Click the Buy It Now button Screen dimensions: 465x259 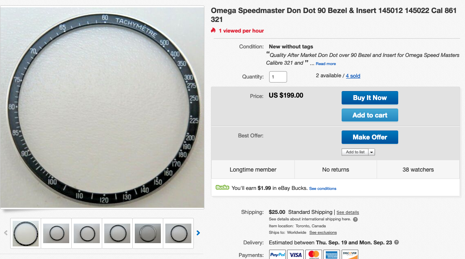coord(370,98)
